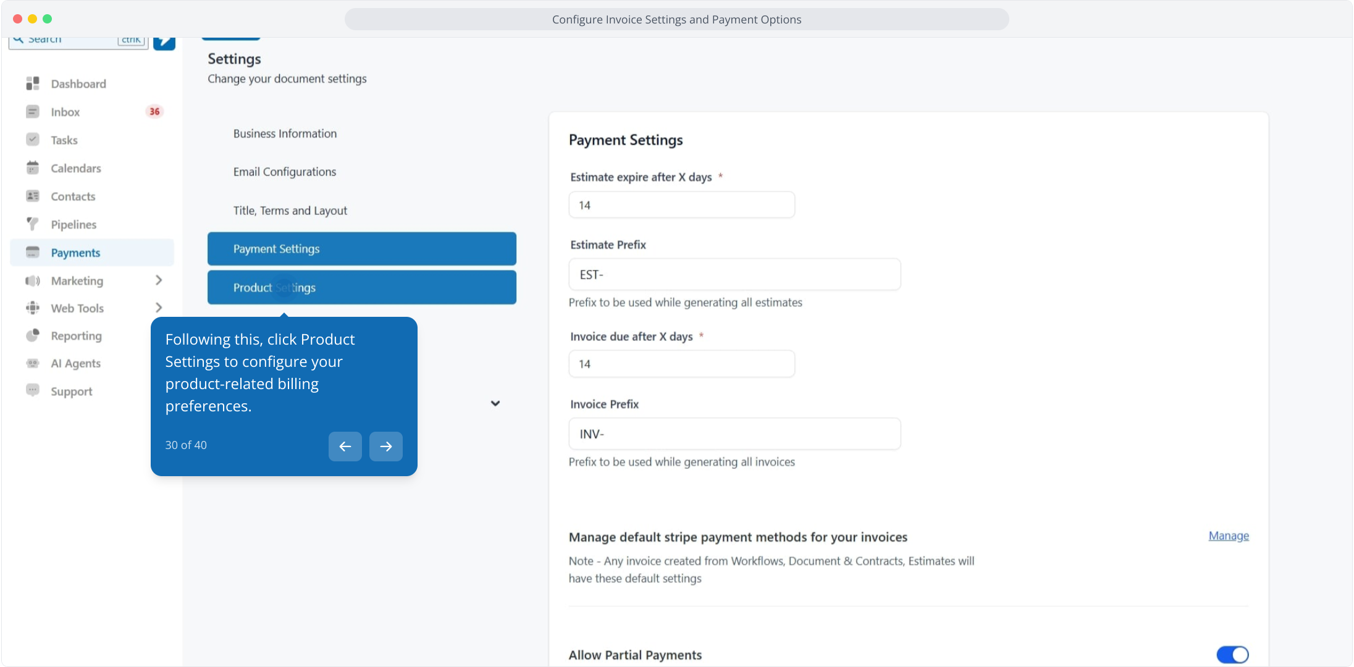
Task: Toggle the Allow Partial Payments switch
Action: pos(1232,655)
